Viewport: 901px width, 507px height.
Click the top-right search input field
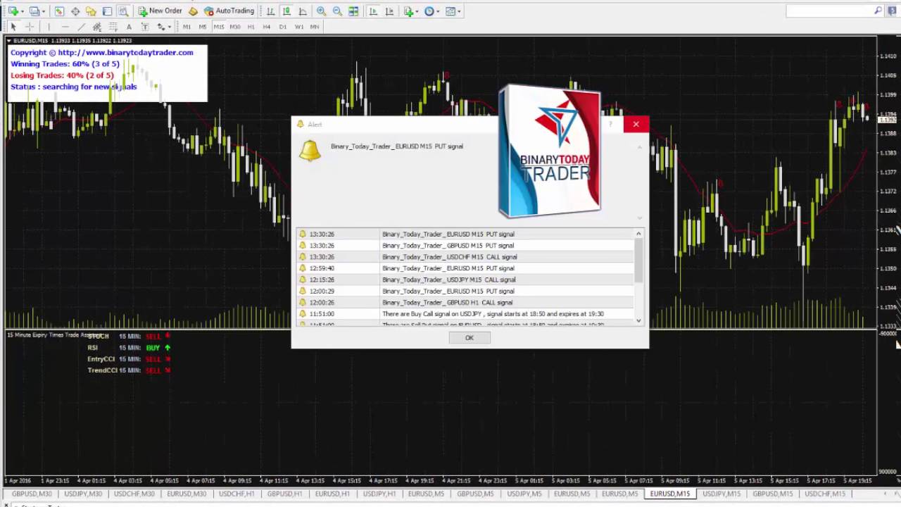(835, 11)
